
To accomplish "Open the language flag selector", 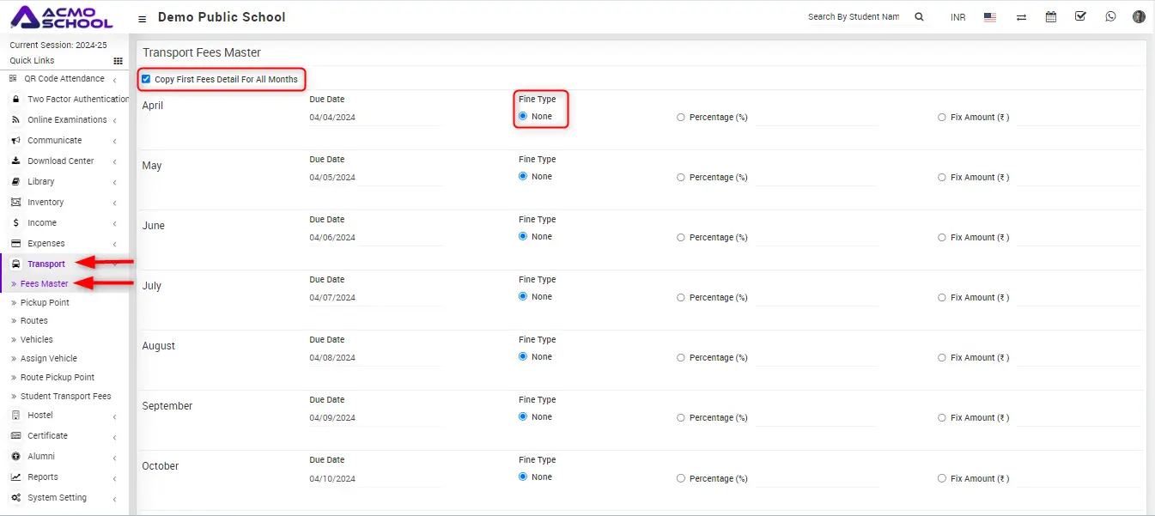I will pyautogui.click(x=990, y=17).
